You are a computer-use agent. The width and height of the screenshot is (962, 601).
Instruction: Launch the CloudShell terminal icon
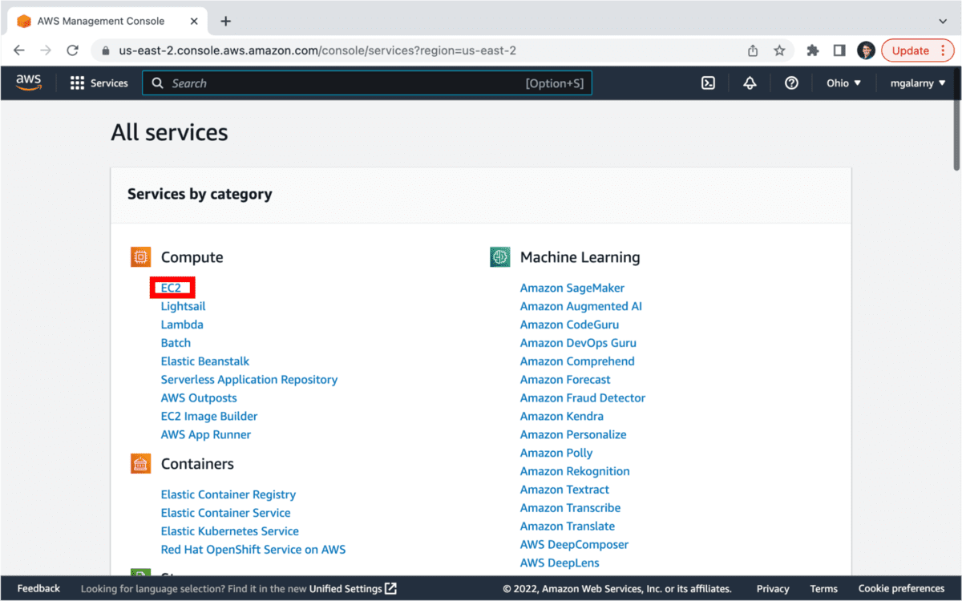click(708, 83)
